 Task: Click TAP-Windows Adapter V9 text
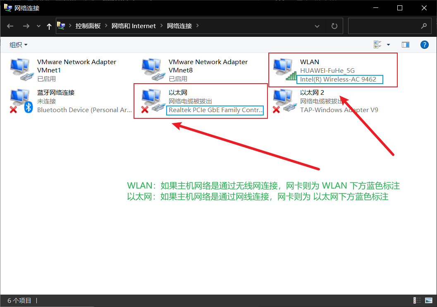(x=339, y=110)
